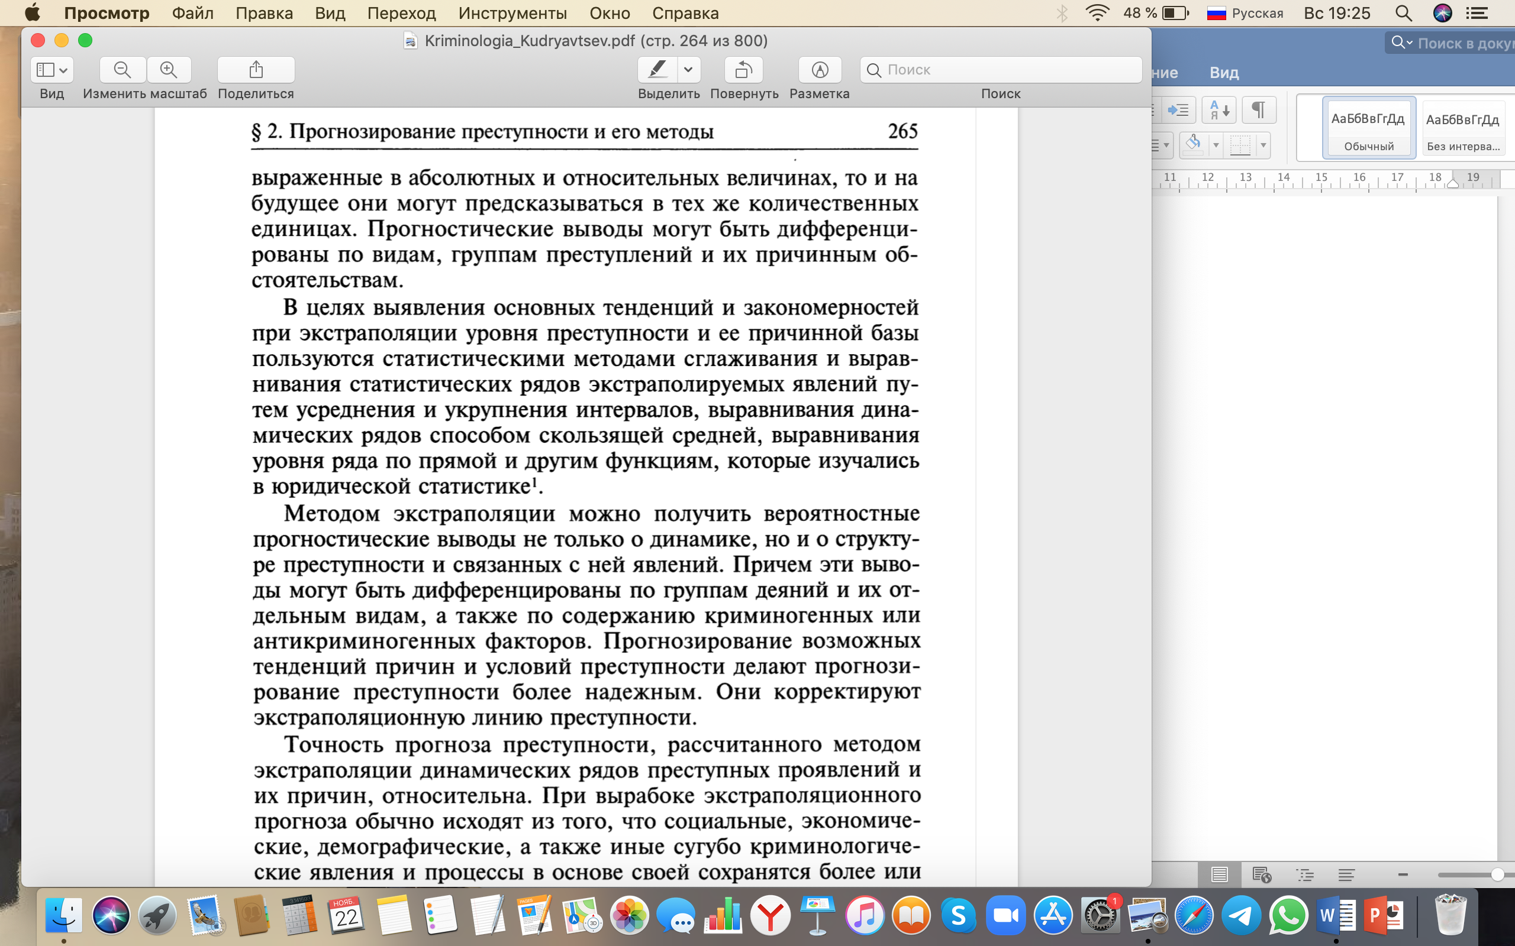Open WhatsApp from the dock
This screenshot has height=946, width=1515.
click(x=1288, y=915)
